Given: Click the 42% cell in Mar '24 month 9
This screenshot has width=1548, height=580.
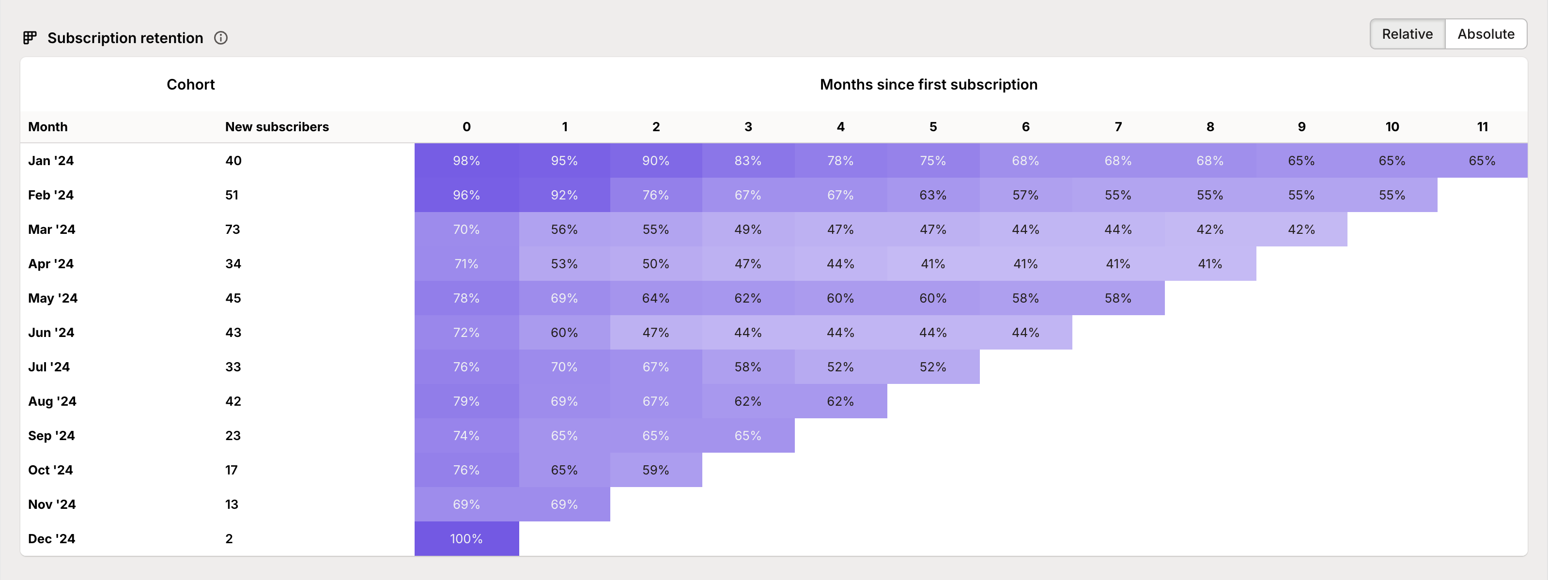Looking at the screenshot, I should point(1301,229).
